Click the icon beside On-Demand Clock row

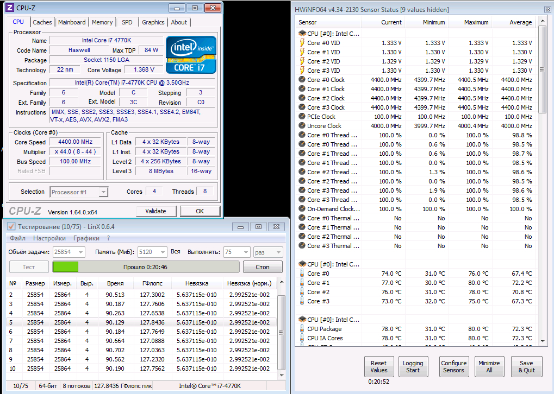(x=302, y=208)
